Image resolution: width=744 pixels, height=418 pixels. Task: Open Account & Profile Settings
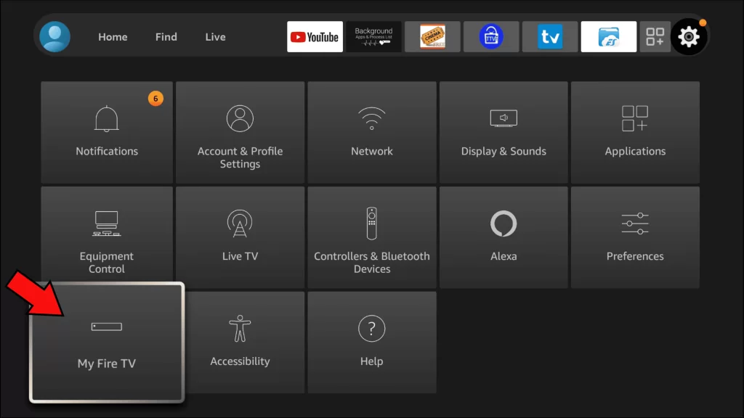(x=240, y=132)
